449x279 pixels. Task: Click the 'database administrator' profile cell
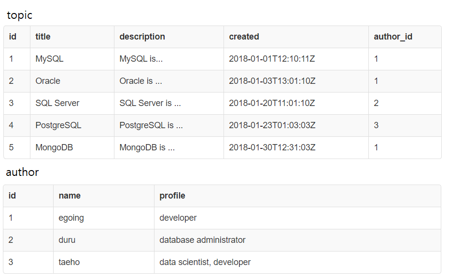(297, 240)
